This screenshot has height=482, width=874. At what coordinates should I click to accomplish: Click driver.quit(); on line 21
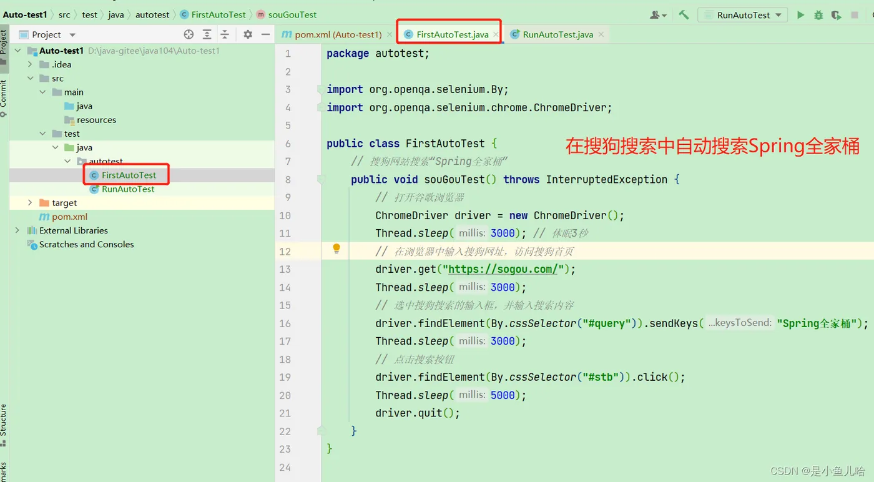[x=418, y=413]
